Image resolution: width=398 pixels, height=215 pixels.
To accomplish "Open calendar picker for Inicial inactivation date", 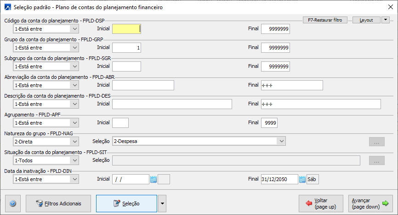I will [x=154, y=179].
